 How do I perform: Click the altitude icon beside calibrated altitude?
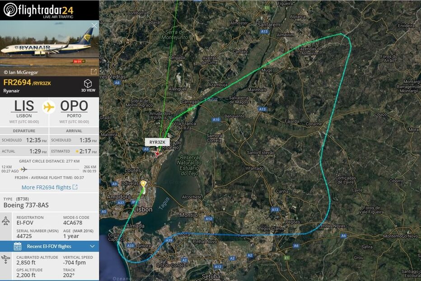(5, 260)
